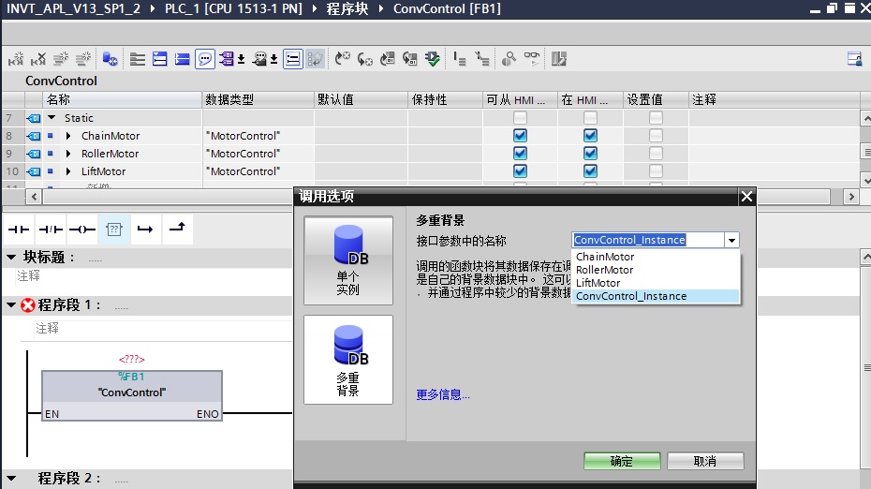Insert an output coil instruction
Viewport: 871px width, 489px height.
(x=82, y=229)
